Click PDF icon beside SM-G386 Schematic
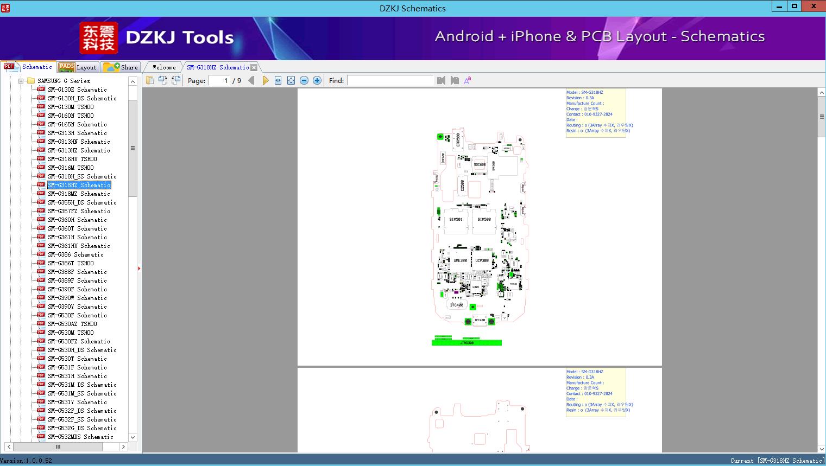The width and height of the screenshot is (826, 466). 41,254
